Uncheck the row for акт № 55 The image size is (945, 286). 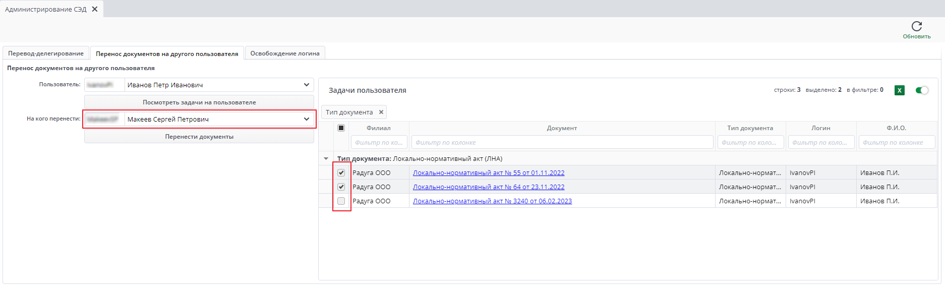tap(341, 173)
